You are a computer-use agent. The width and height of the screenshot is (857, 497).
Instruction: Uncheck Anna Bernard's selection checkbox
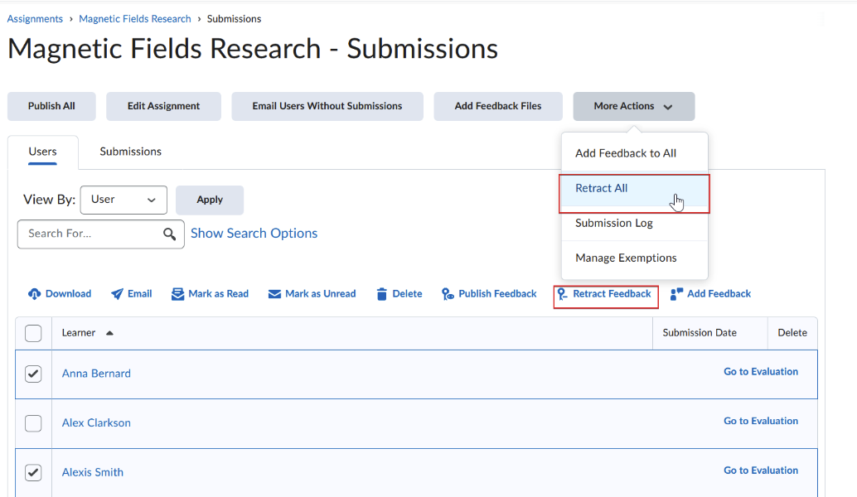[33, 374]
